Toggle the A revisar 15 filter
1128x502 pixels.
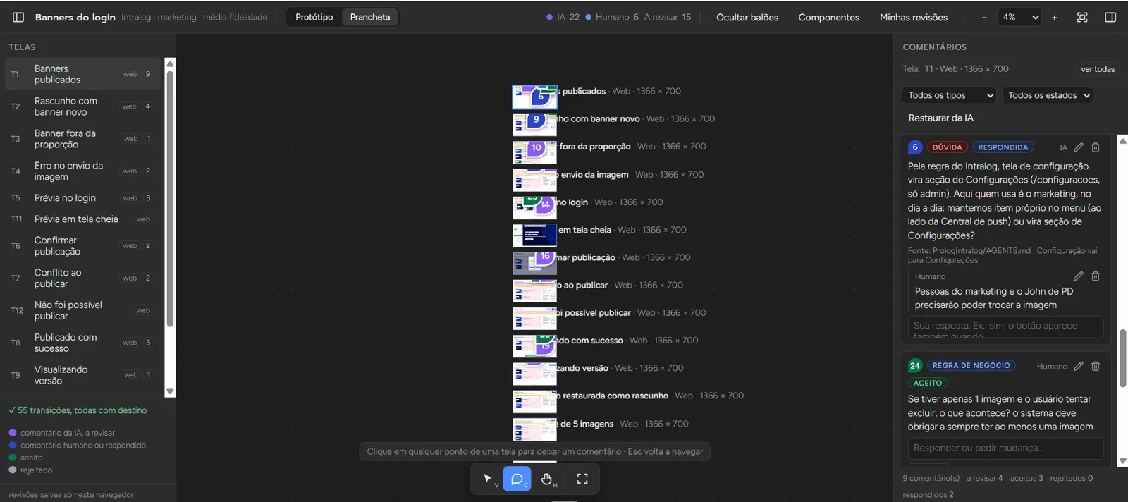tap(668, 17)
